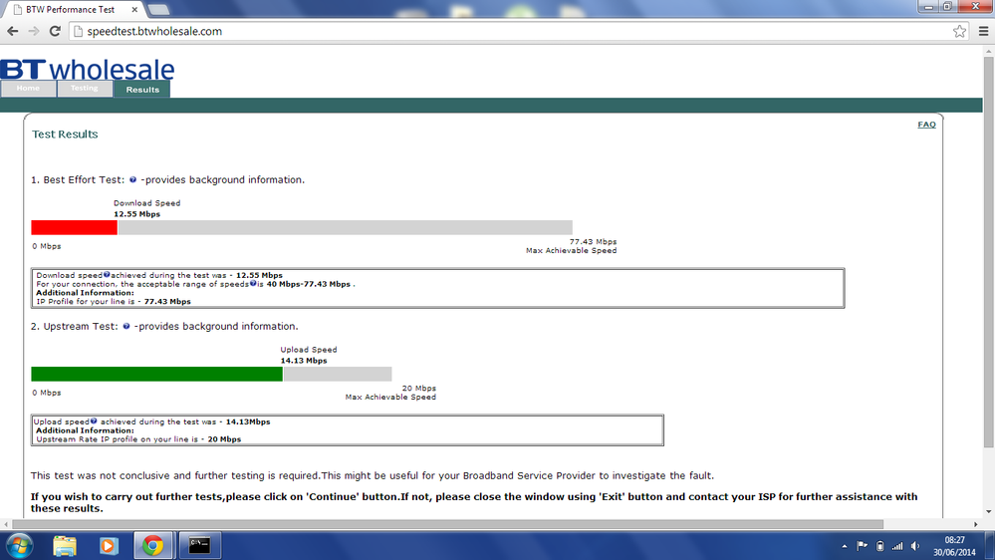Reload the page with the refresh icon
This screenshot has height=560, width=995.
pyautogui.click(x=55, y=31)
